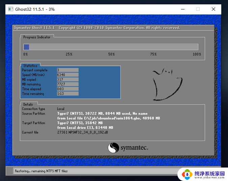Click the 75% progress scale marker

click(153, 54)
